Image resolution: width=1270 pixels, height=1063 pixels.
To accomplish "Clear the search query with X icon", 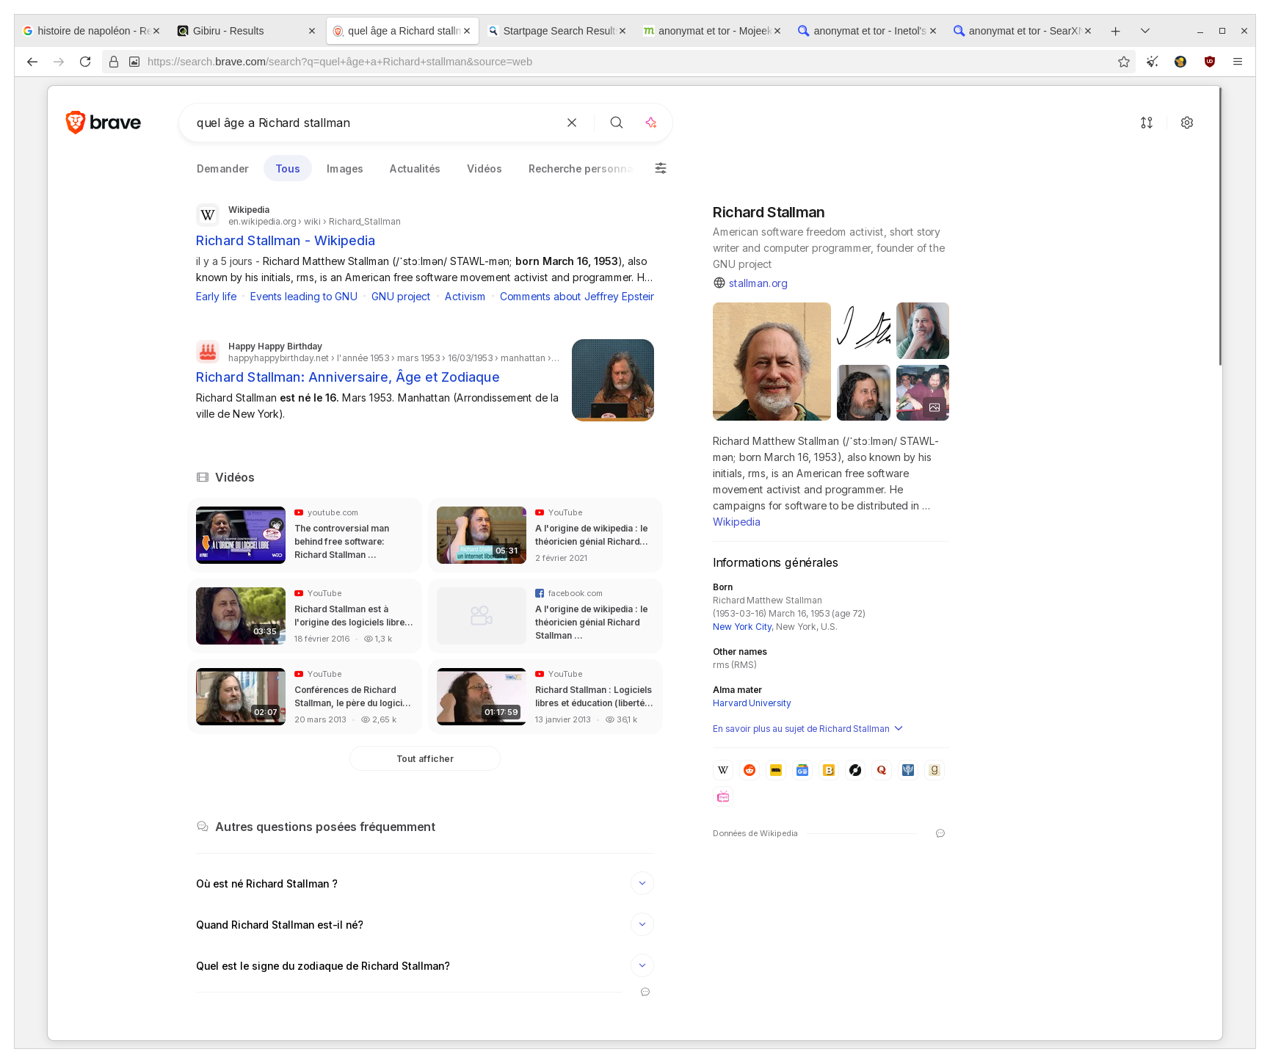I will pyautogui.click(x=572, y=123).
